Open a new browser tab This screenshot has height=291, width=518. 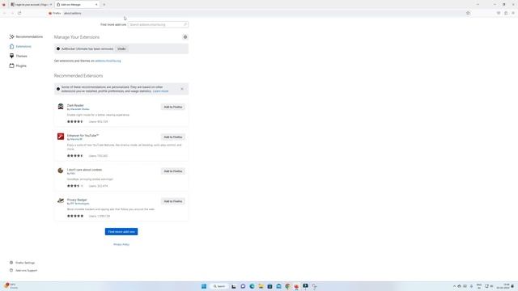pyautogui.click(x=104, y=5)
